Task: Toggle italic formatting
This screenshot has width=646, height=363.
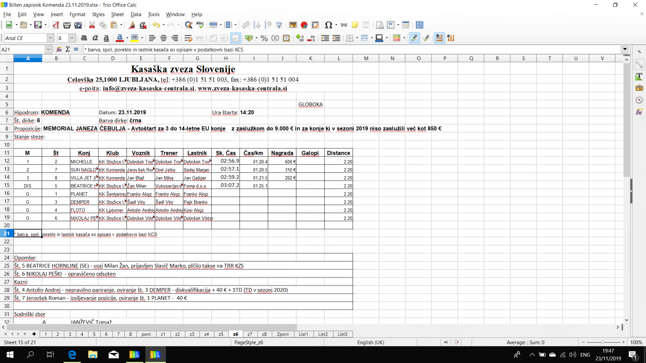Action: point(95,38)
